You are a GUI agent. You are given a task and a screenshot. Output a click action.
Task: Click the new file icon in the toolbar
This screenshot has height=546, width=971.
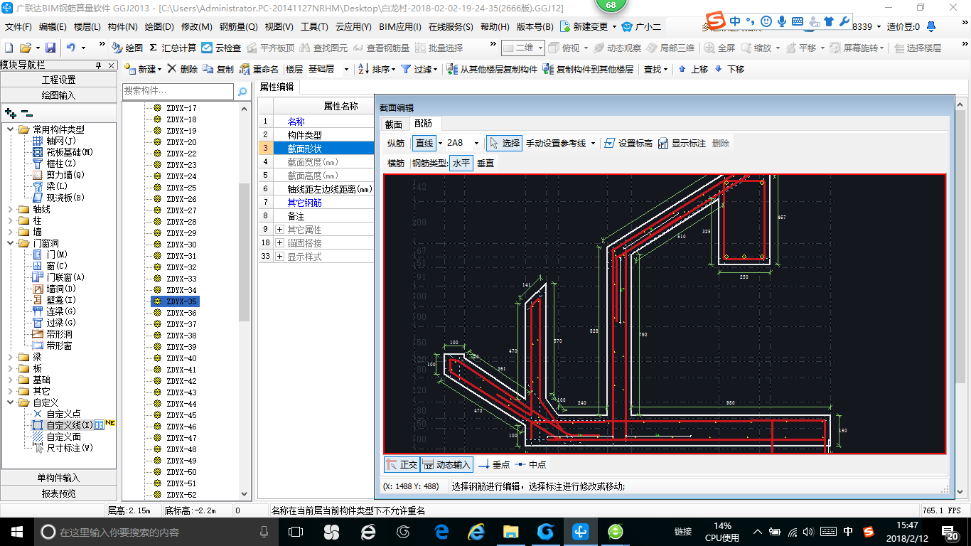click(x=9, y=48)
